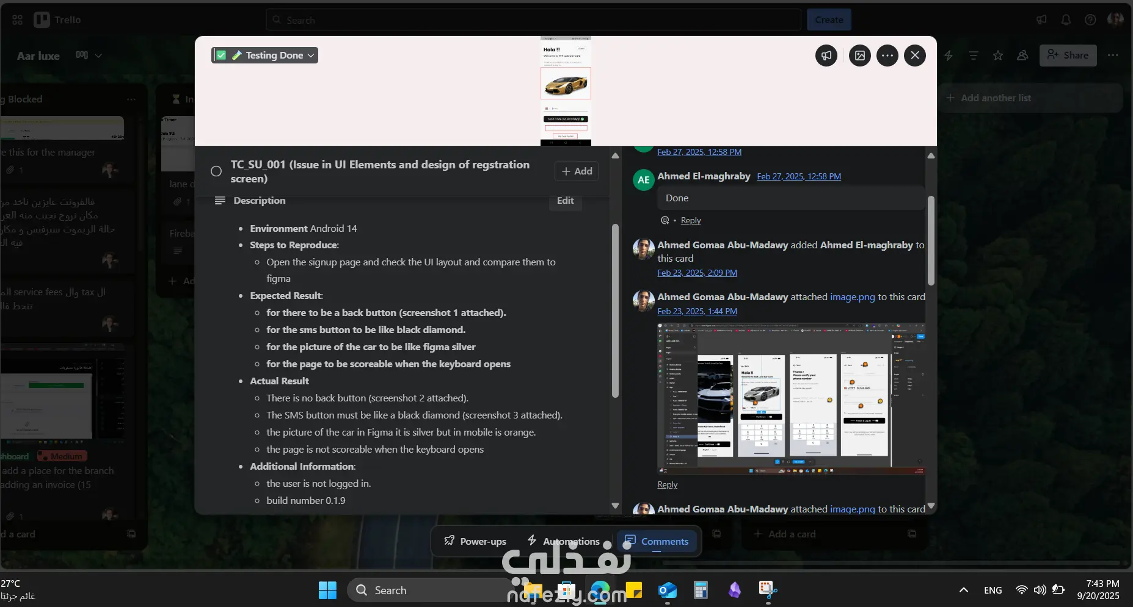Click the Medium label on background card
The height and width of the screenshot is (607, 1133).
(62, 456)
